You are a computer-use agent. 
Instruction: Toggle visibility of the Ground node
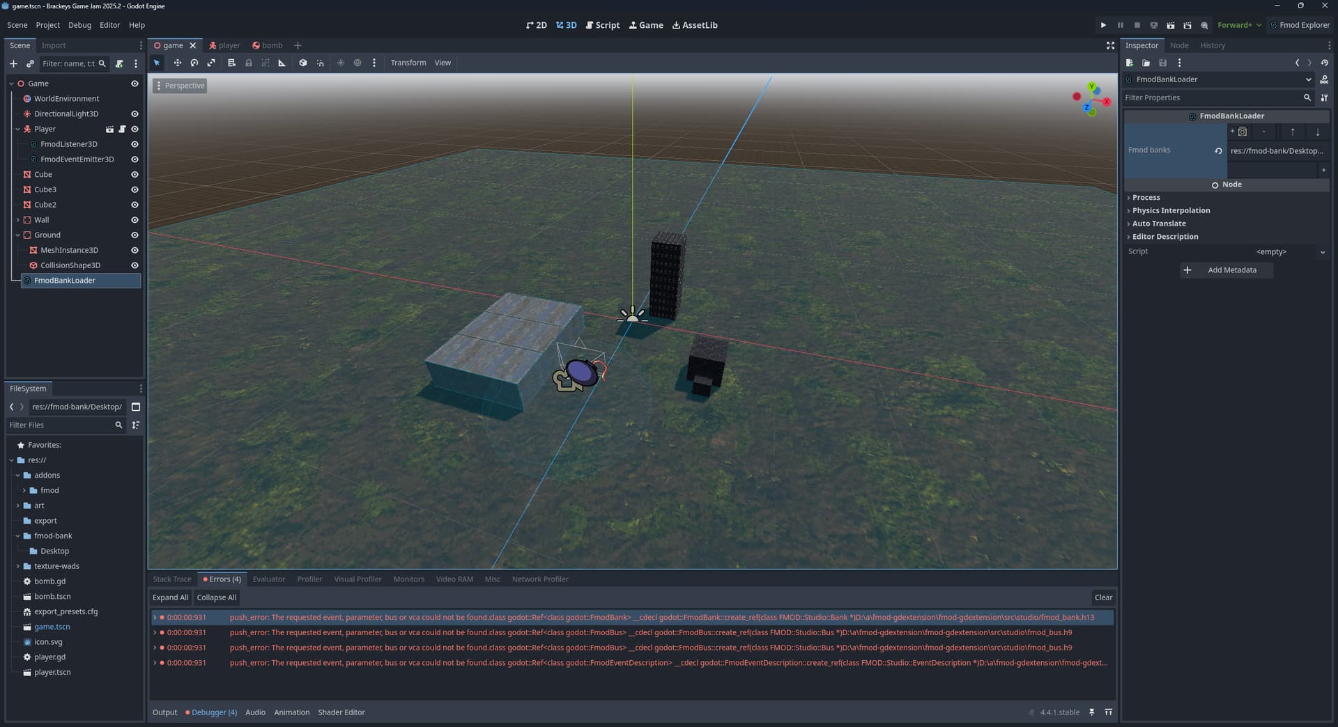coord(134,235)
